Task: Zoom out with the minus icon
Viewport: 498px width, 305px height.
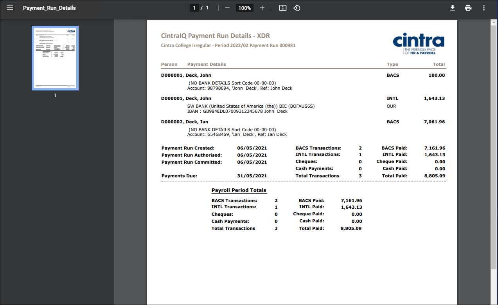Action: [227, 8]
